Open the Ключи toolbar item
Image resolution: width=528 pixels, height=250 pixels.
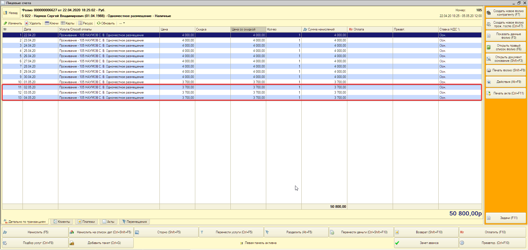click(x=52, y=23)
